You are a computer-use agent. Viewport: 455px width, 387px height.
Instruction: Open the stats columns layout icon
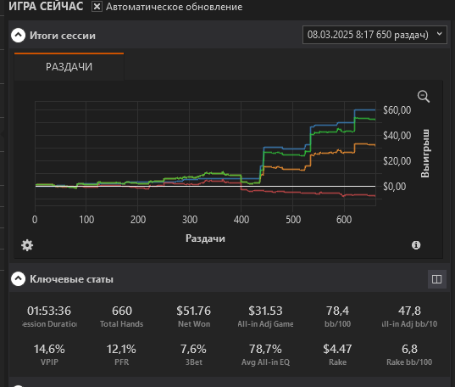pyautogui.click(x=436, y=279)
